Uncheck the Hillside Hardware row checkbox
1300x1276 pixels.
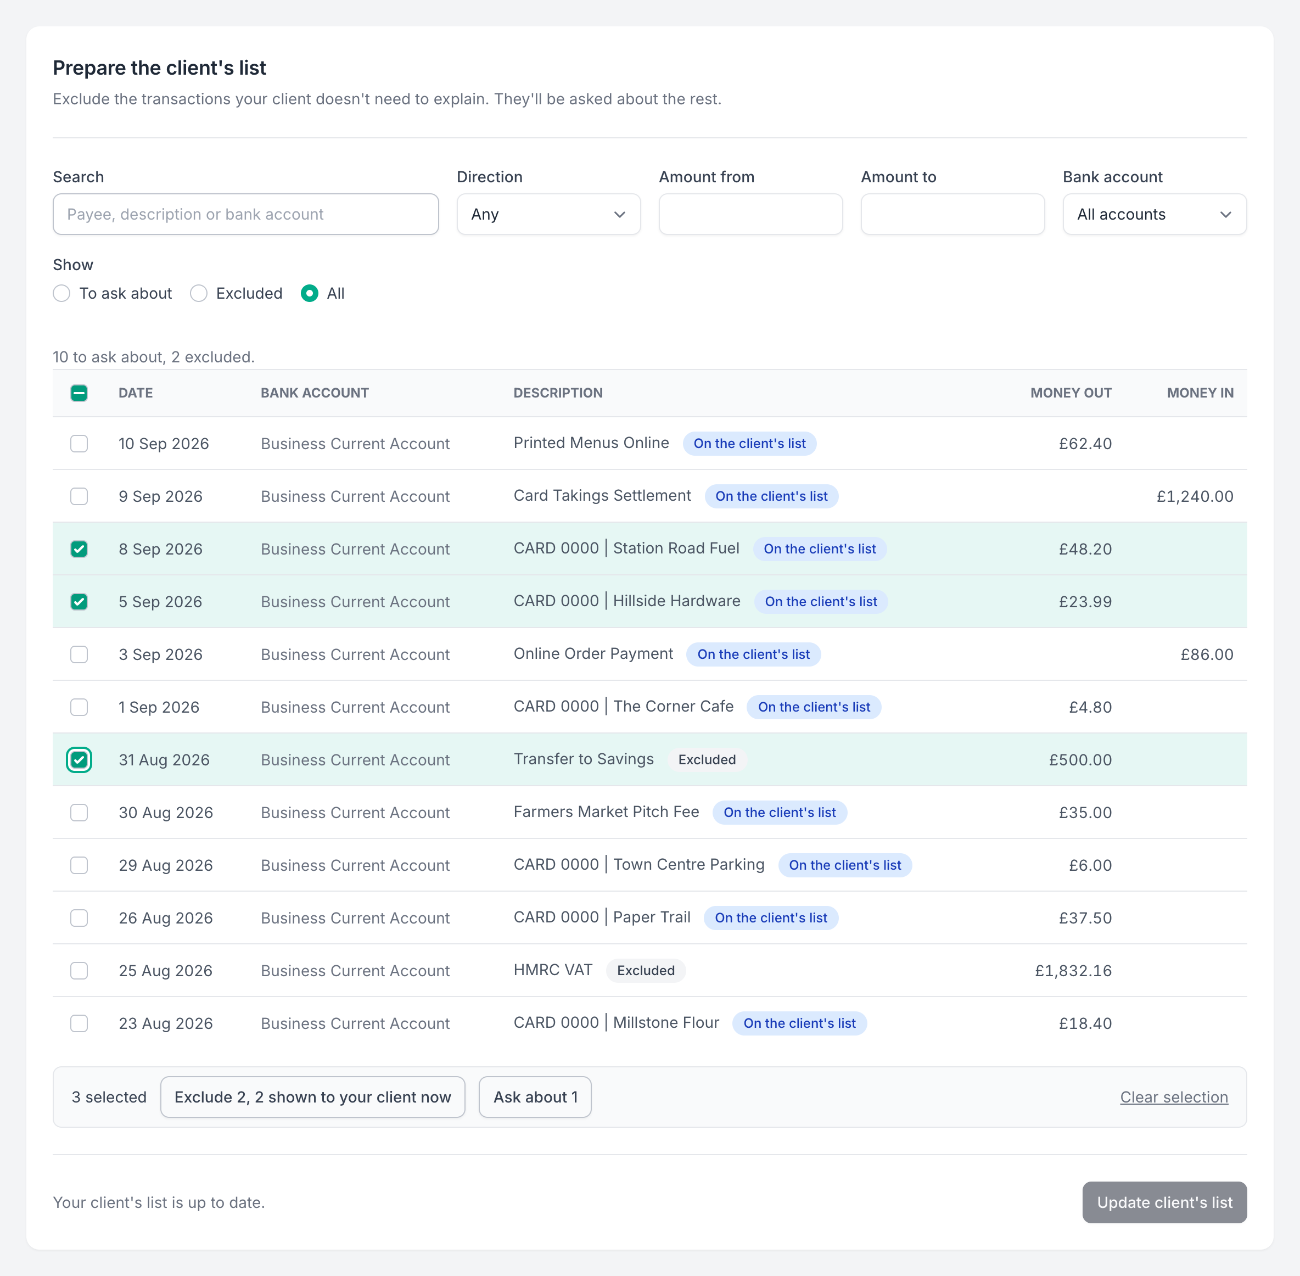(x=79, y=602)
